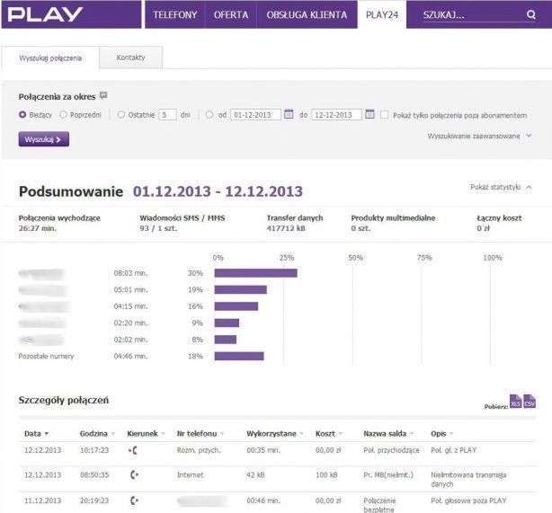Sort the table by the Godzina column
Viewport: 552px width, 513px height.
coord(97,434)
